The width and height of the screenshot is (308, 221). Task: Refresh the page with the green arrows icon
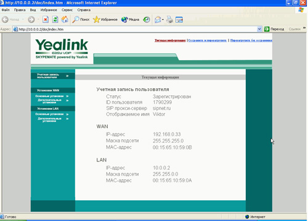click(55, 20)
